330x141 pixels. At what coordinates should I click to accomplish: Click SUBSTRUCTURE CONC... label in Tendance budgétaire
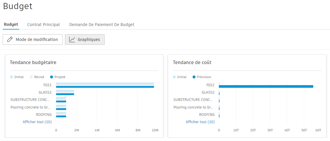[30, 99]
